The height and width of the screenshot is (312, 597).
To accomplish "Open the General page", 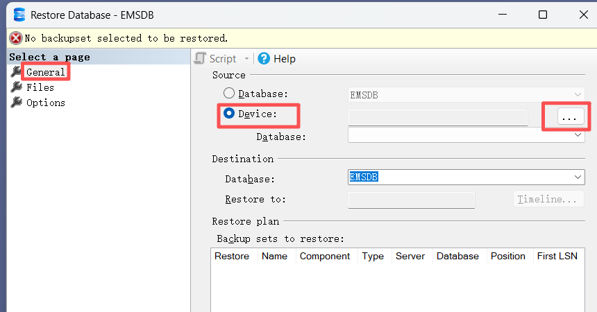I will tap(46, 71).
